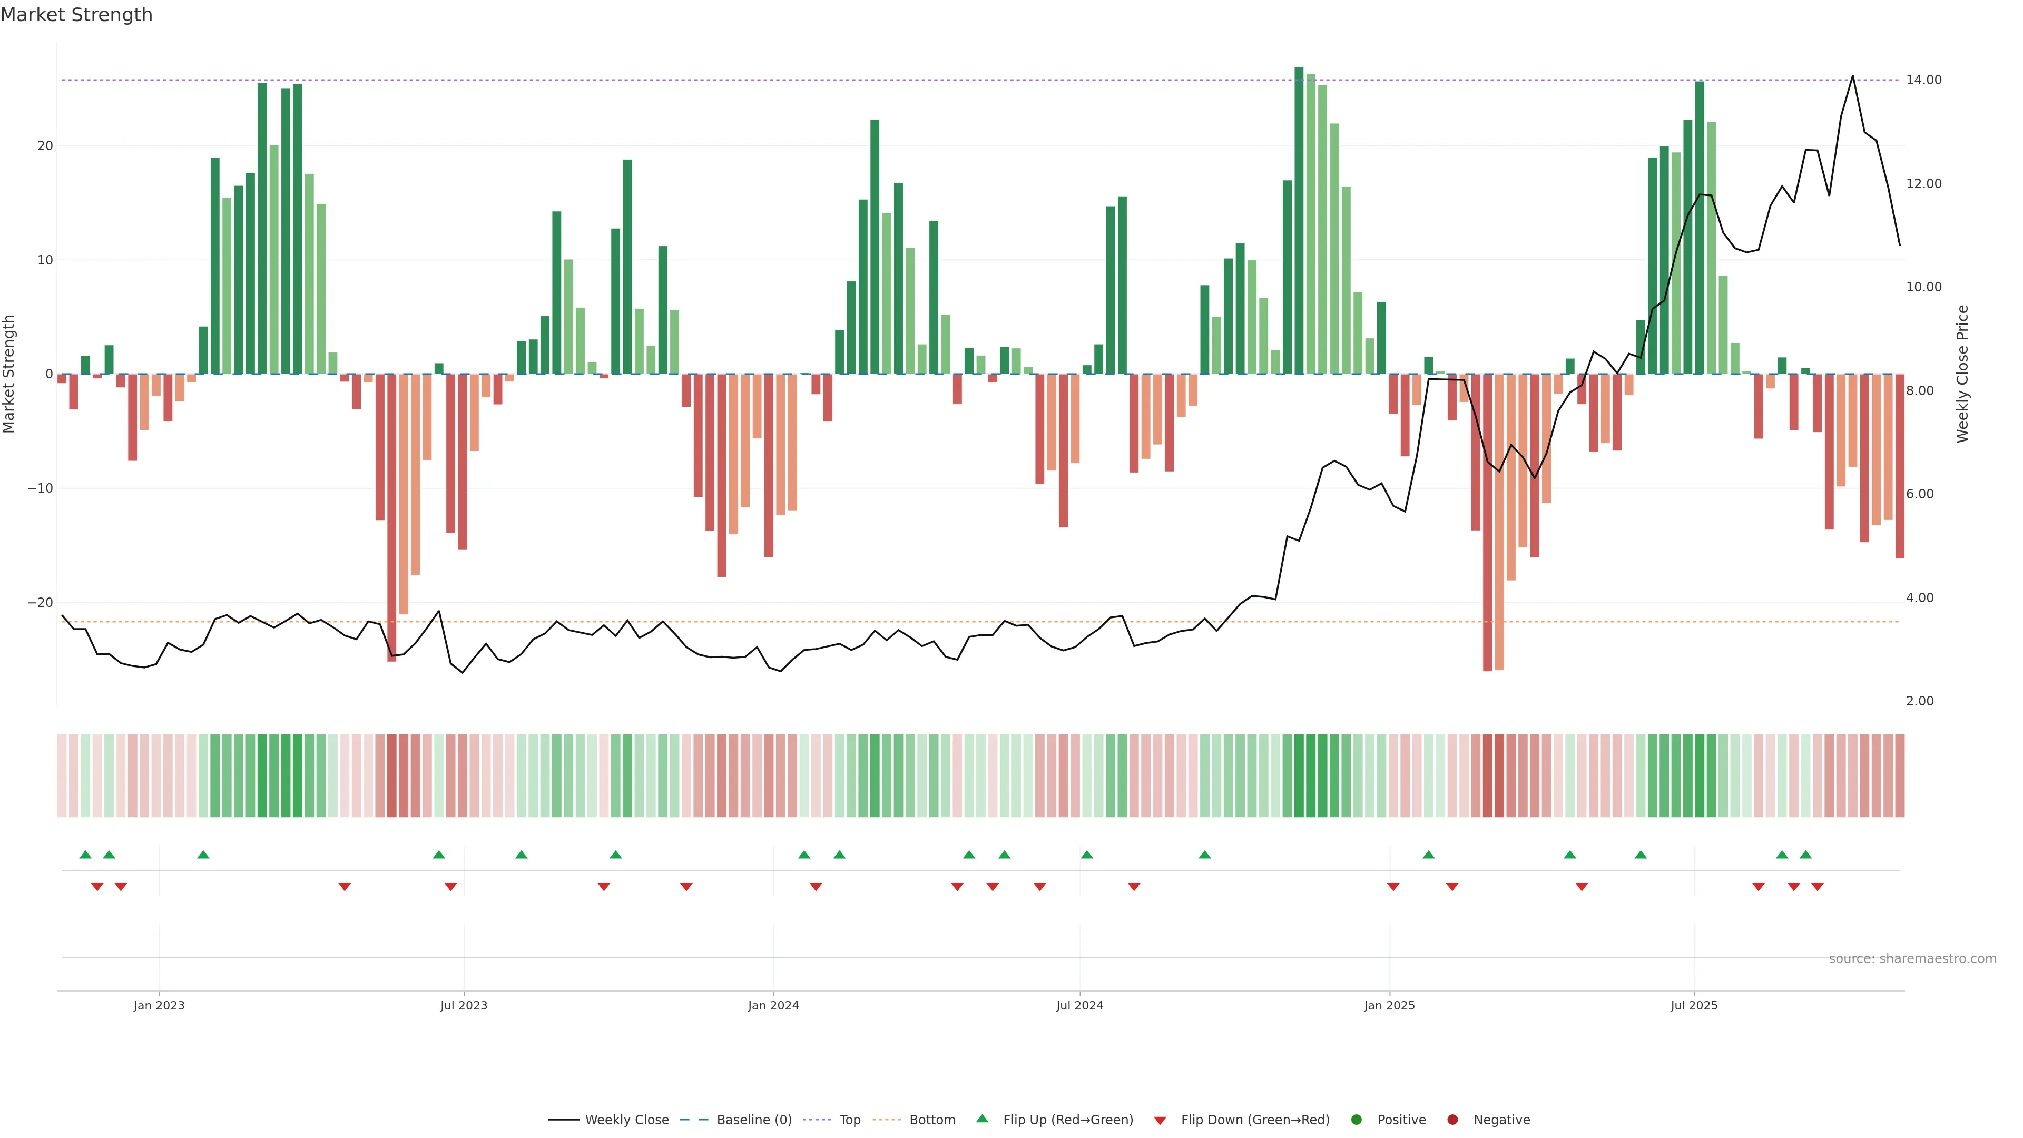Click the Weekly Close Price axis title
2023x1138 pixels.
click(1962, 374)
